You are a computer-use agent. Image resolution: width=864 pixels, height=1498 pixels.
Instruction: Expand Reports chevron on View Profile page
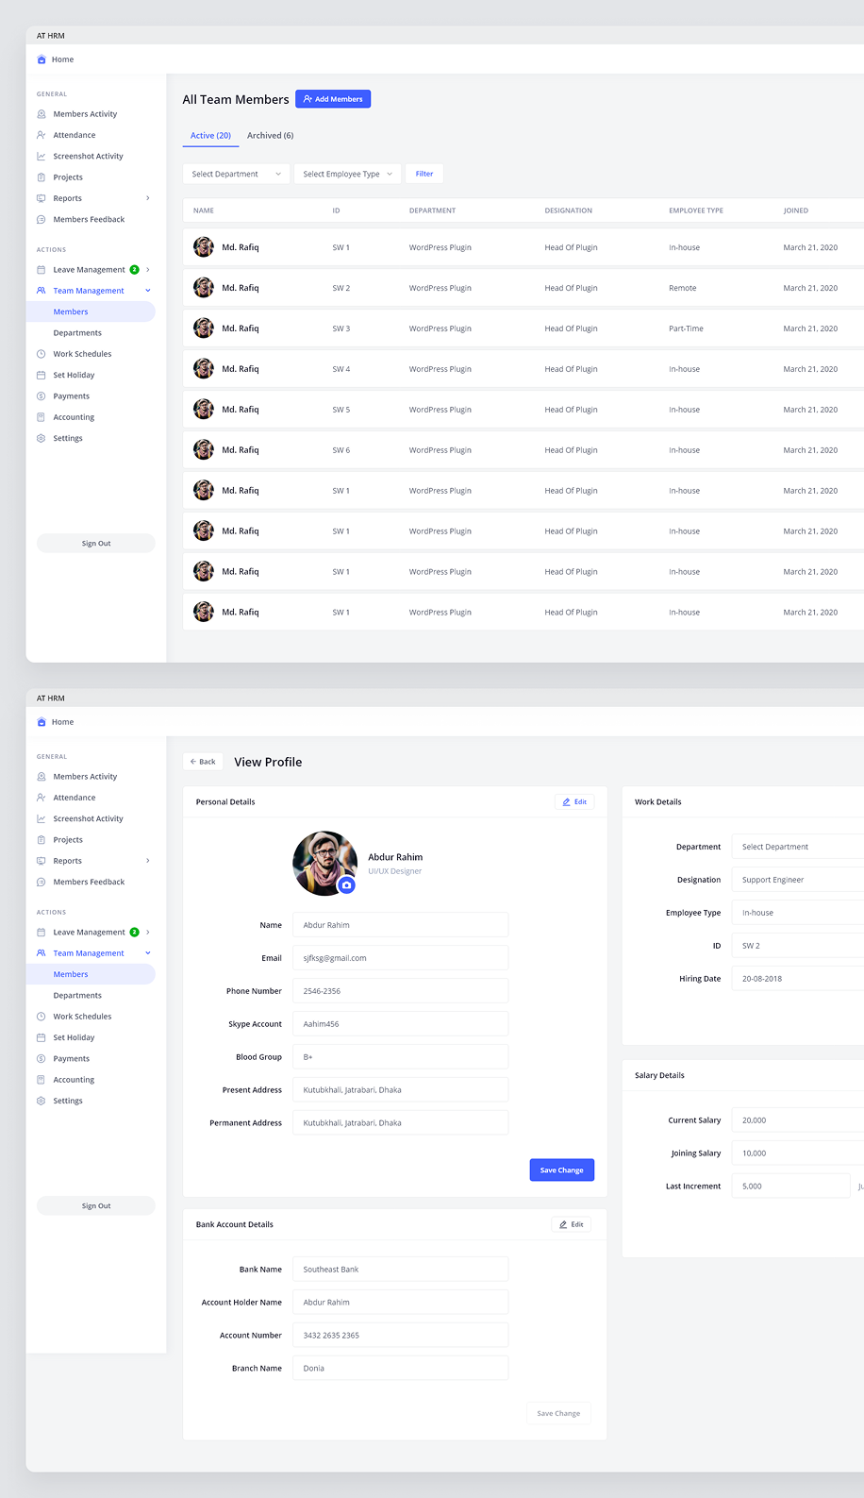[148, 861]
